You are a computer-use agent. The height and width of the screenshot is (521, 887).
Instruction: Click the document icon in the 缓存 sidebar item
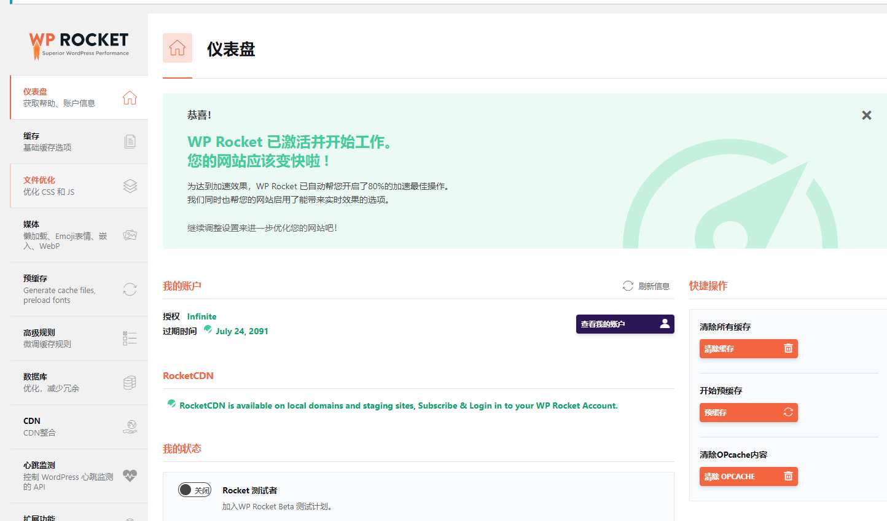tap(130, 142)
